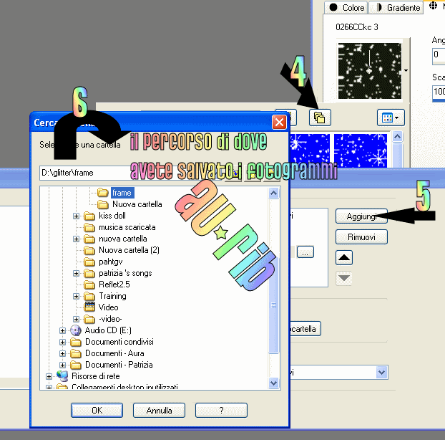Close the Cerca cartella dialog with red X
The height and width of the screenshot is (440, 445).
279,123
